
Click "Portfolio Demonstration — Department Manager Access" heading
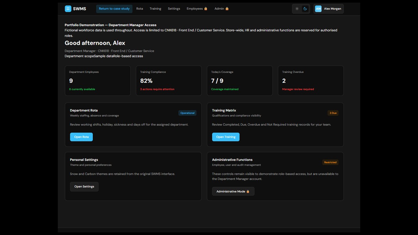(x=110, y=25)
